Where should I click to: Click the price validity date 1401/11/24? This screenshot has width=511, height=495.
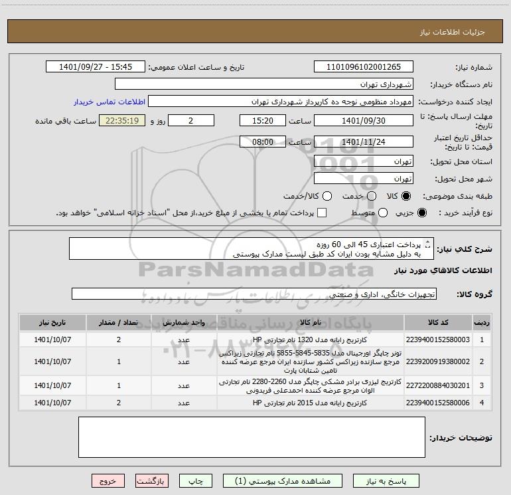364,142
